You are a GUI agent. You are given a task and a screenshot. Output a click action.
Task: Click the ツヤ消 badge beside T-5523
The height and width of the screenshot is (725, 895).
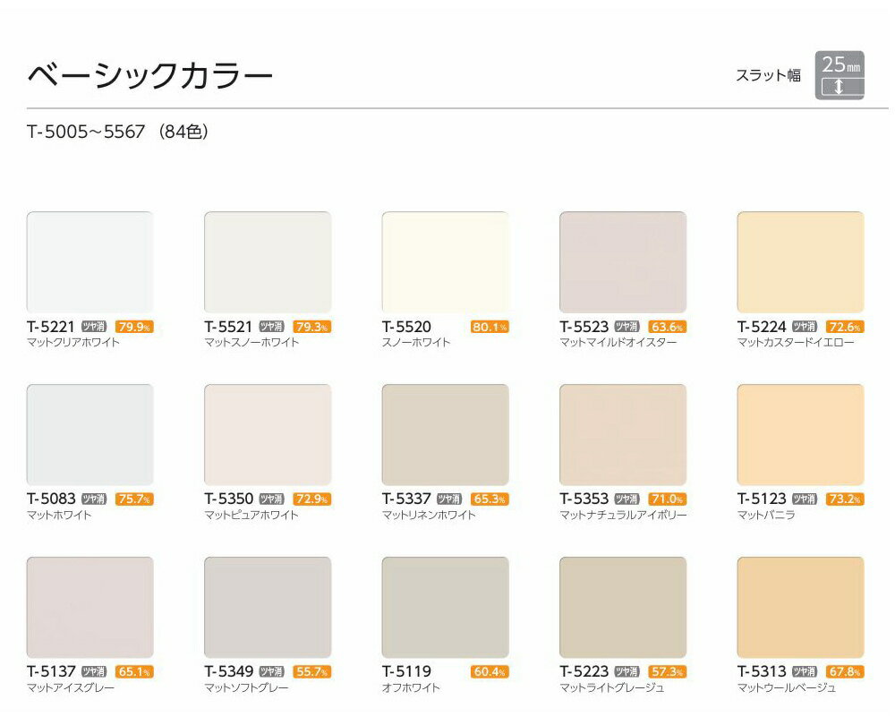coord(627,327)
